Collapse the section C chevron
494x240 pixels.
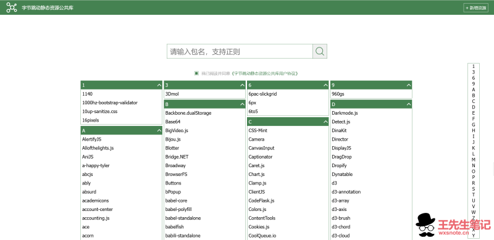click(325, 122)
